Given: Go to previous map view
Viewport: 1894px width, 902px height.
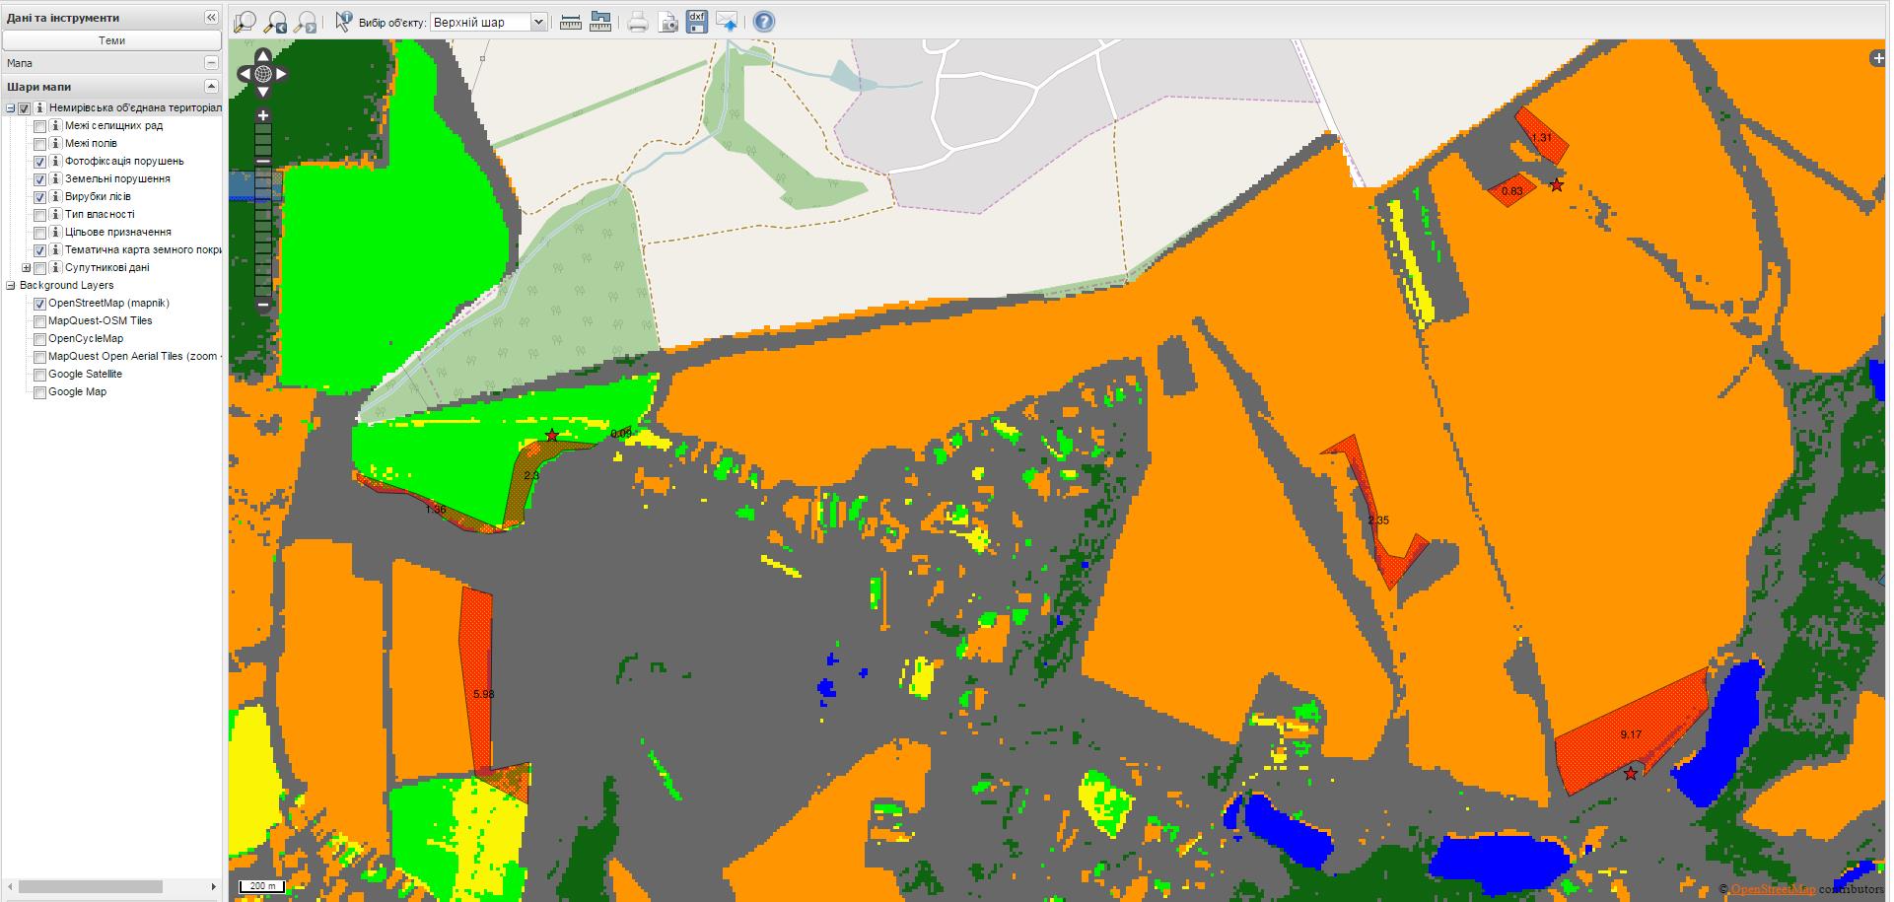Looking at the screenshot, I should point(276,22).
